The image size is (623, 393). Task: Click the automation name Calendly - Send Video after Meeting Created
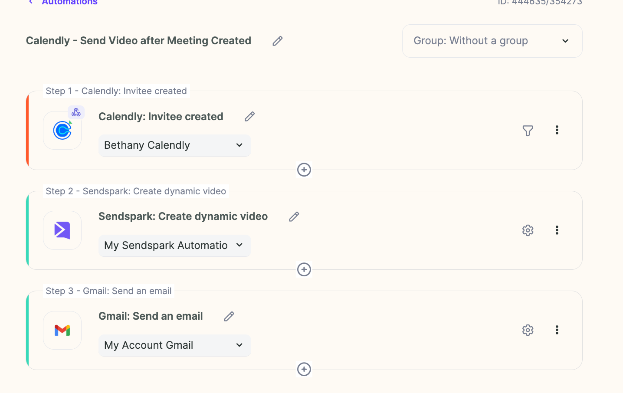click(x=138, y=41)
